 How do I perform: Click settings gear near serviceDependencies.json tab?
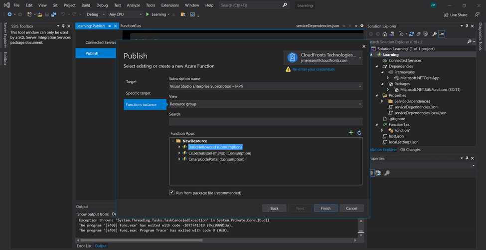361,26
